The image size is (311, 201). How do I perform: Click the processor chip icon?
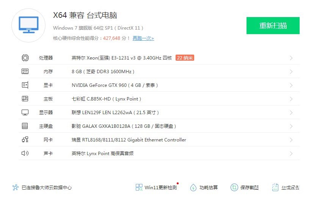pos(25,58)
